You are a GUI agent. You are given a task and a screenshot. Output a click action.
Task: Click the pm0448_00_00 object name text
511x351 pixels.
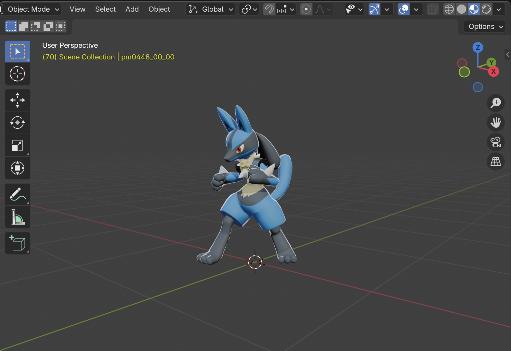[148, 57]
